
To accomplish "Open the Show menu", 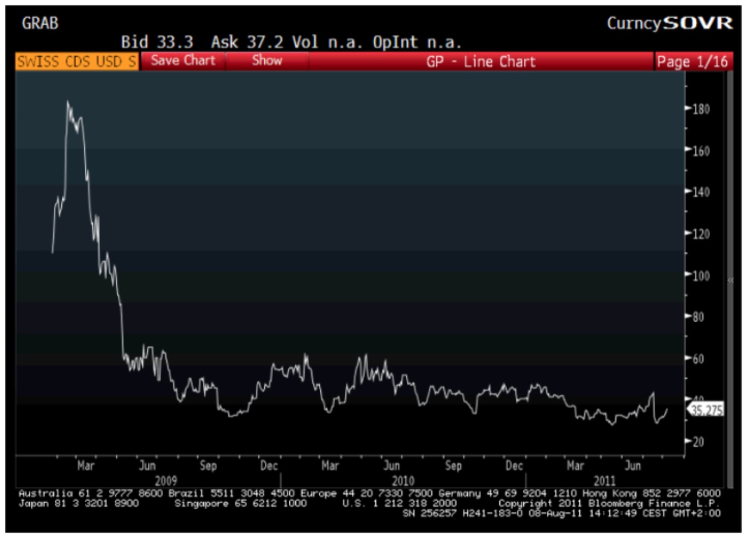I will (x=267, y=61).
